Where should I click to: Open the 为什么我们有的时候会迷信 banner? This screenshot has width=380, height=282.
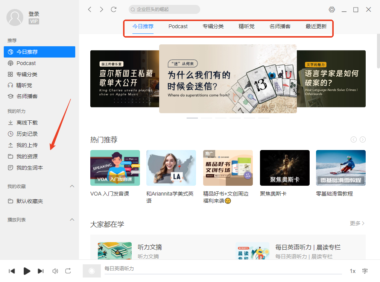(x=228, y=79)
